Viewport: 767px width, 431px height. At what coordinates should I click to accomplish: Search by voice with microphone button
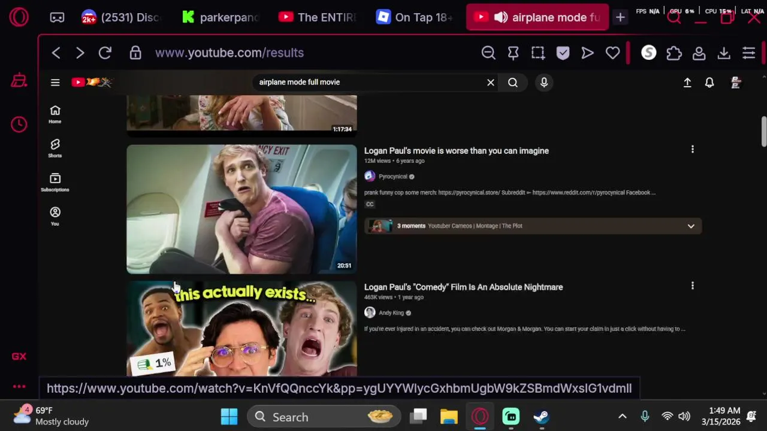tap(544, 82)
